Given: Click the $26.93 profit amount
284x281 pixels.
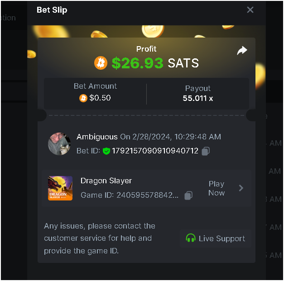Looking at the screenshot, I should click(x=137, y=63).
